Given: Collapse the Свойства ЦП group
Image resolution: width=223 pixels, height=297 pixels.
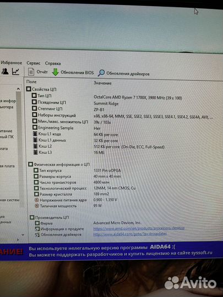Looking at the screenshot, I should [x=29, y=89].
